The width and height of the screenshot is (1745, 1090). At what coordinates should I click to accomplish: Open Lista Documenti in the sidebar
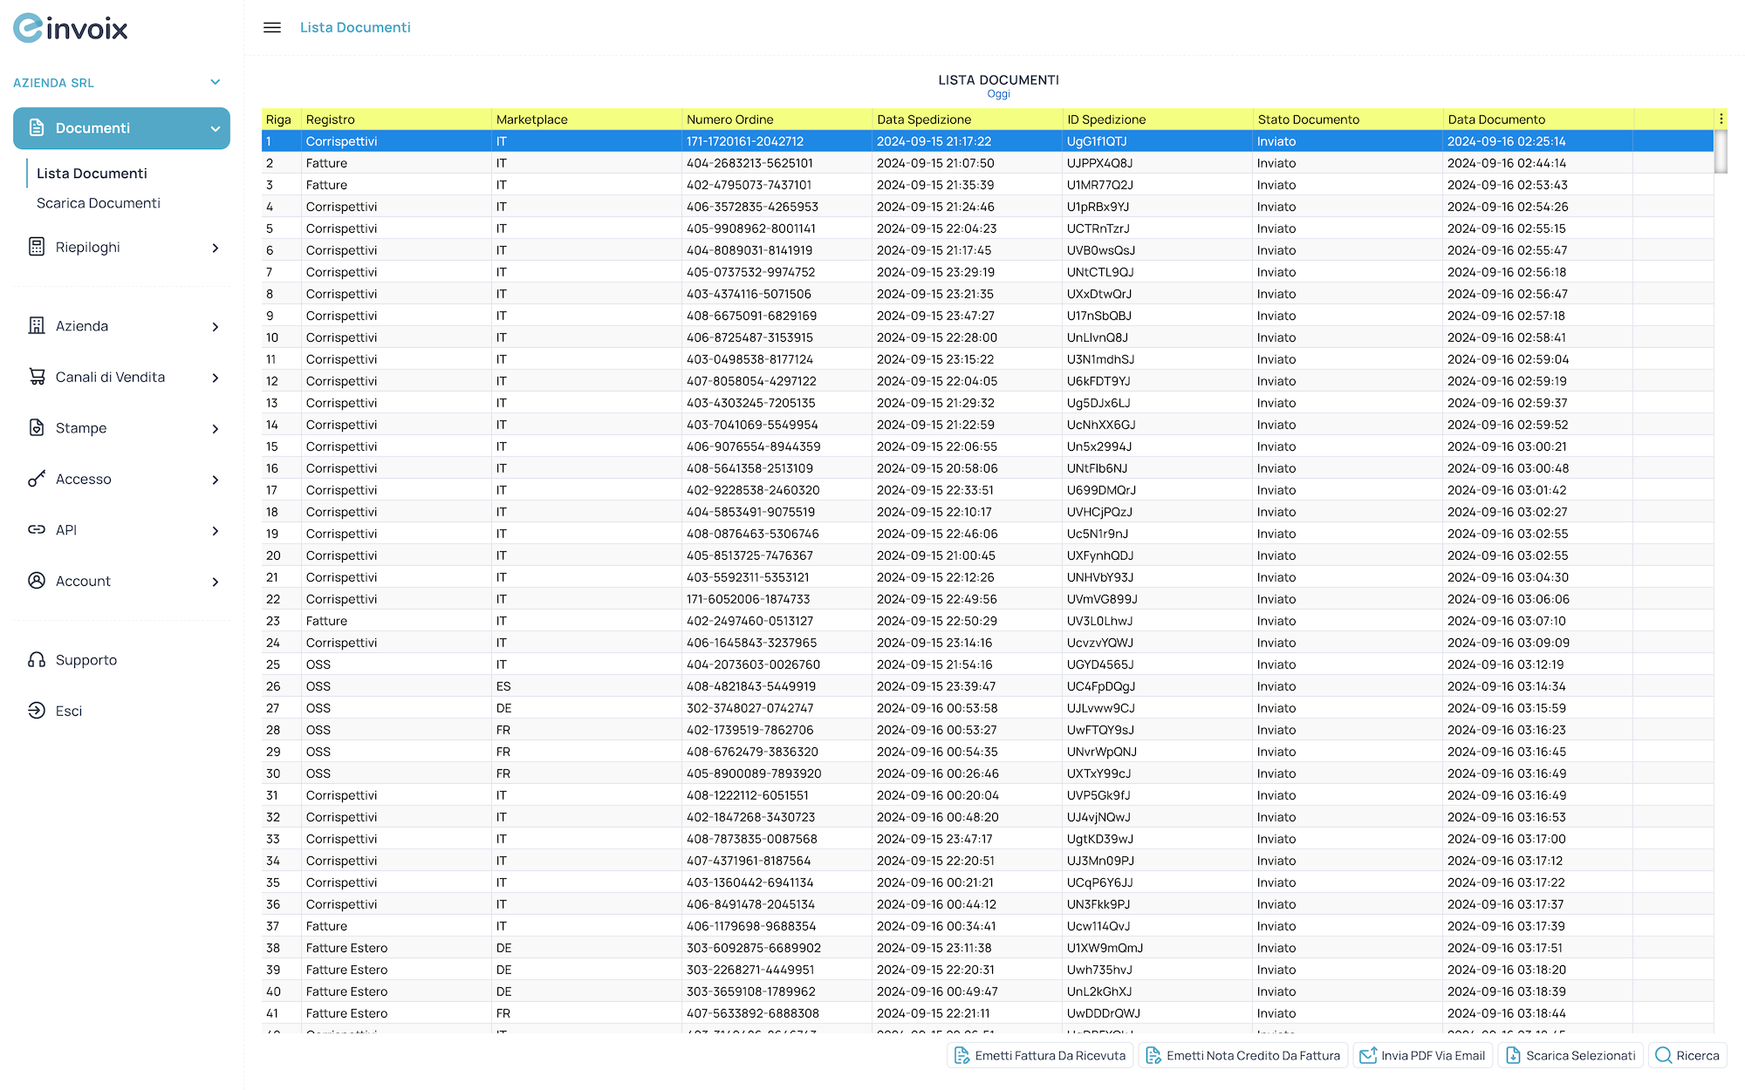(x=91, y=173)
